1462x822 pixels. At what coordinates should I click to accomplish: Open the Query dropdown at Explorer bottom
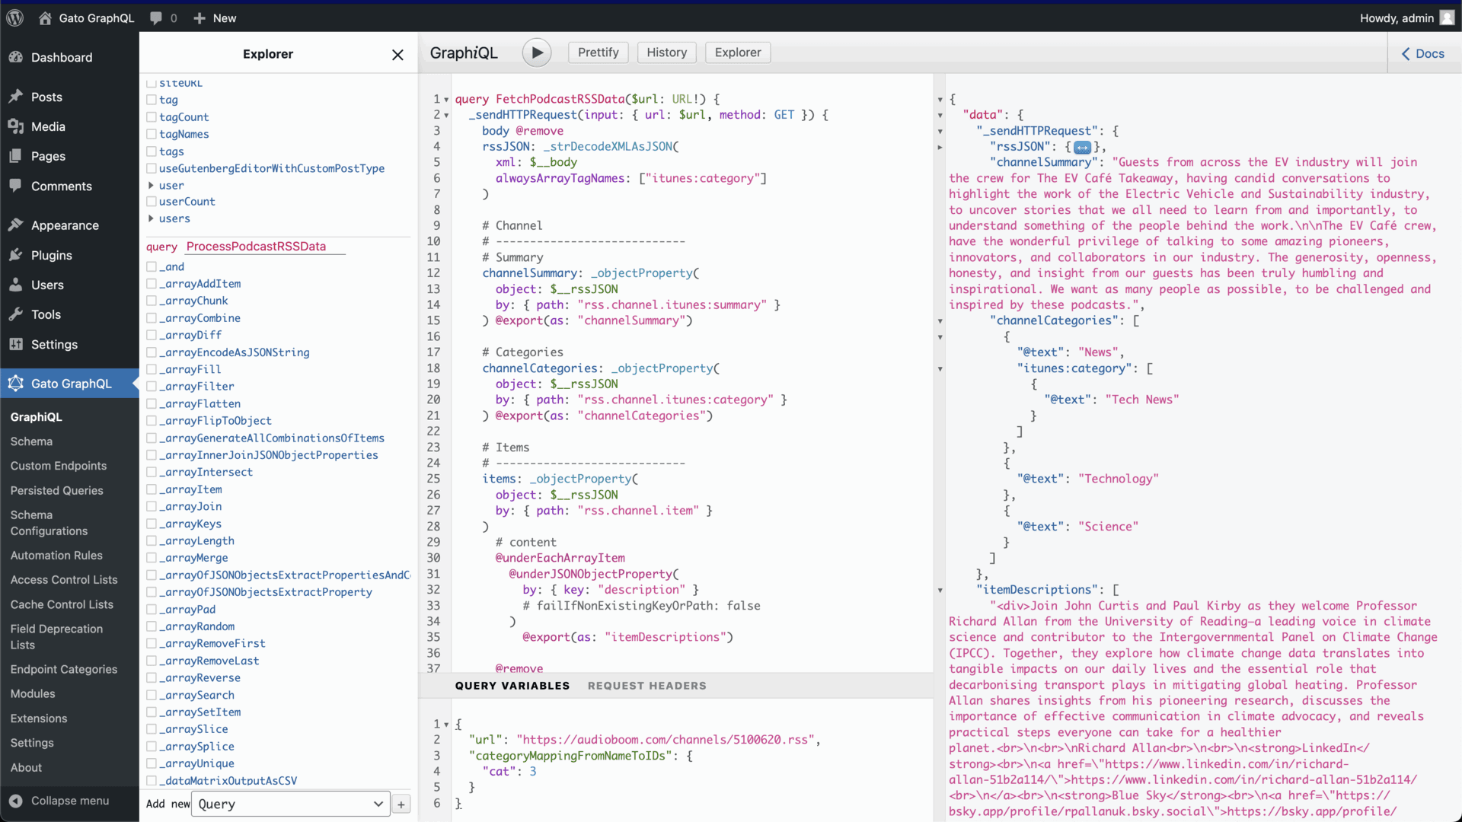pos(289,804)
